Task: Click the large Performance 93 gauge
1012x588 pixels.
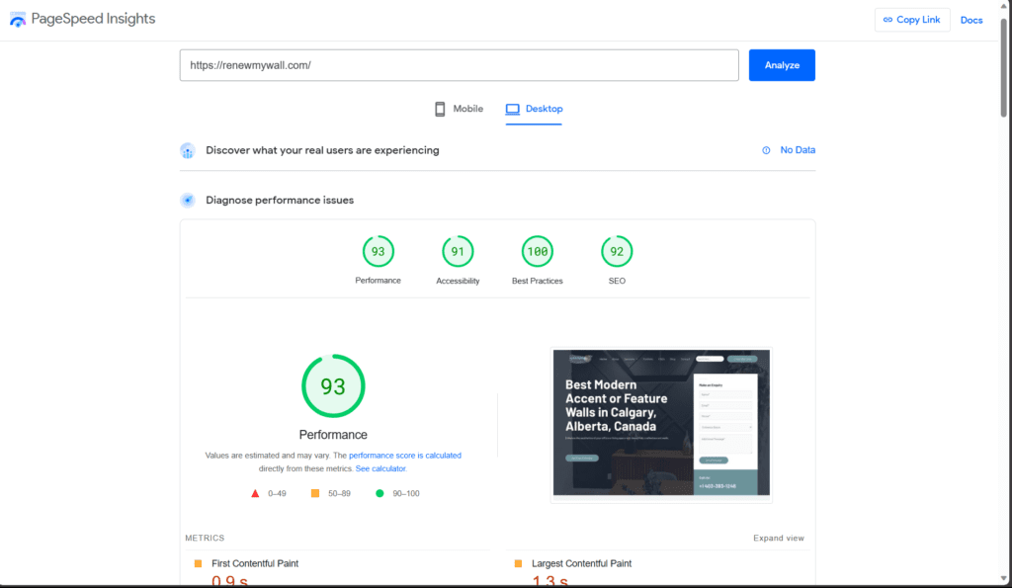Action: 333,386
